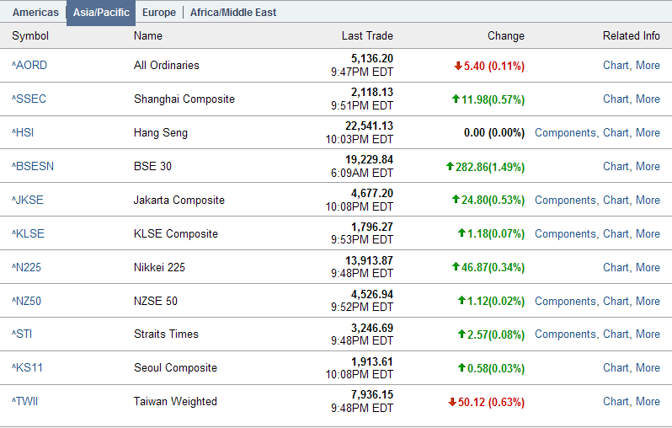Click the Last Trade column header
This screenshot has height=428, width=672.
(x=367, y=36)
